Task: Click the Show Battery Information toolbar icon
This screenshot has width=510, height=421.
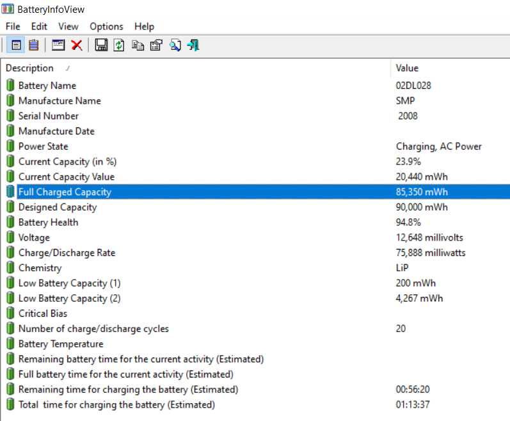Action: tap(16, 45)
